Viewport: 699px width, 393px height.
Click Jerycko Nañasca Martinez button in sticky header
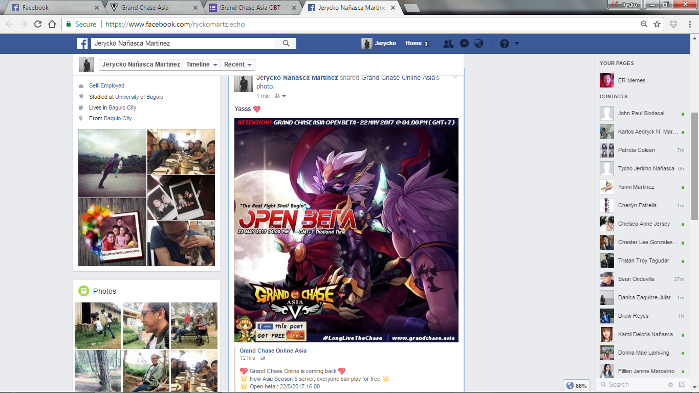pos(141,64)
